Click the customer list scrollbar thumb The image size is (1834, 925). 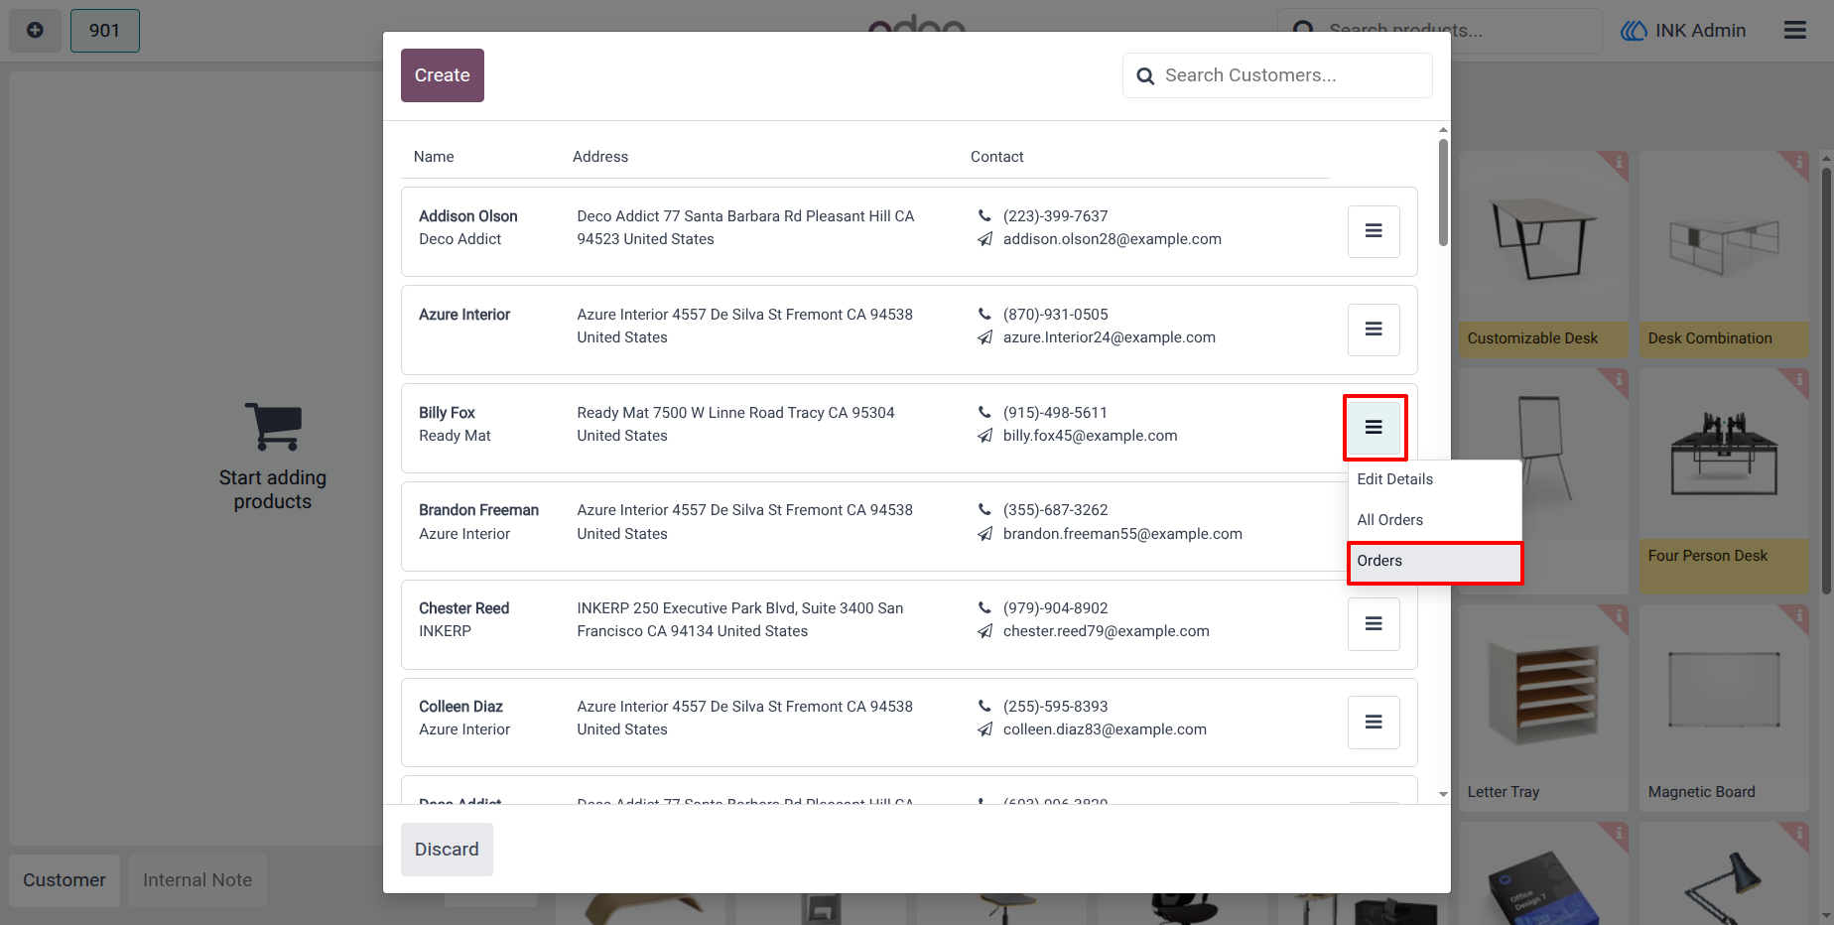[1443, 192]
